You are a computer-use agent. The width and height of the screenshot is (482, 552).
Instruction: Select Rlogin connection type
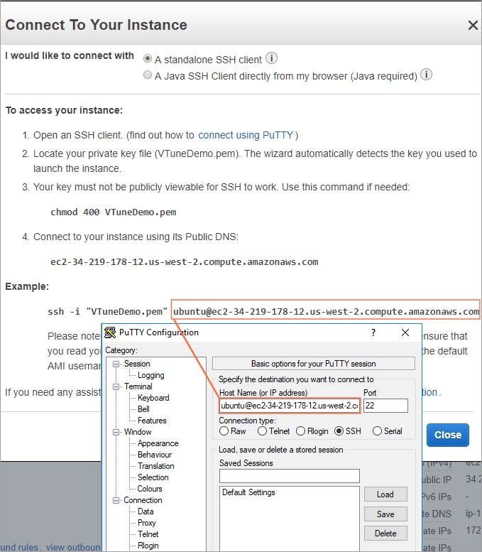tap(300, 431)
